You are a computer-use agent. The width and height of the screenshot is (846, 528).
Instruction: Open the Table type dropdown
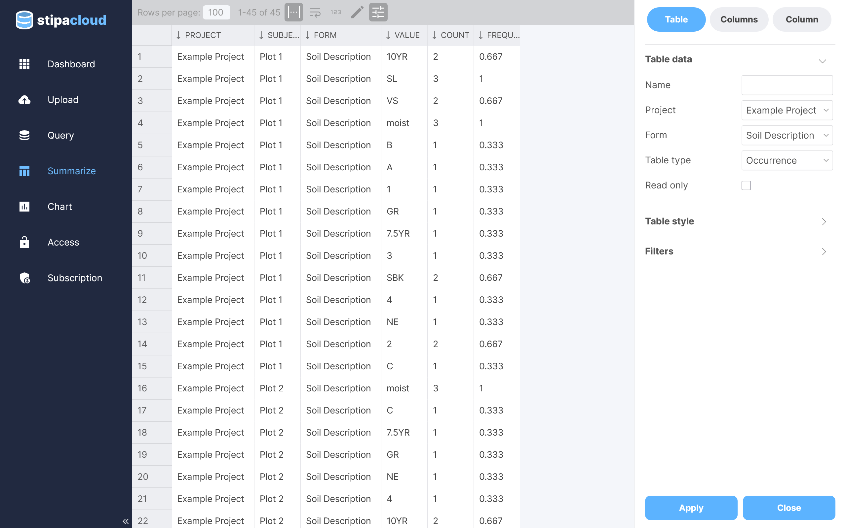pyautogui.click(x=787, y=161)
